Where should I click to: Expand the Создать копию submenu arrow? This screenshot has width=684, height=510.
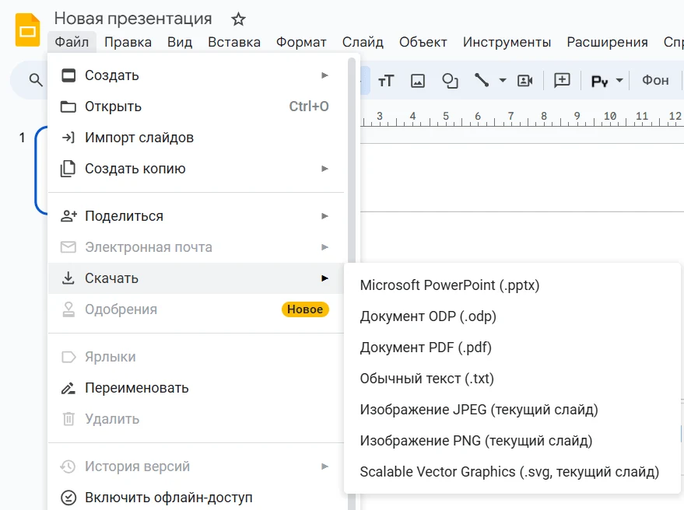pyautogui.click(x=324, y=169)
